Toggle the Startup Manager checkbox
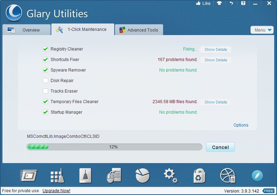277x195 pixels. 45,112
